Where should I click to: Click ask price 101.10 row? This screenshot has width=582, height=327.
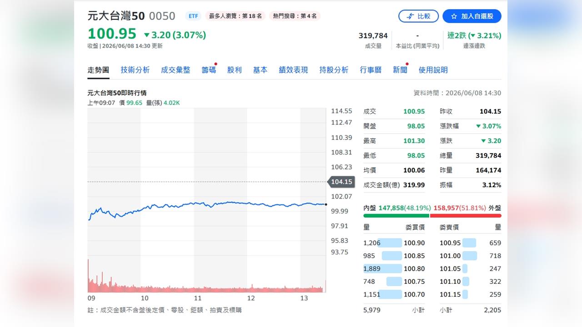(x=471, y=282)
